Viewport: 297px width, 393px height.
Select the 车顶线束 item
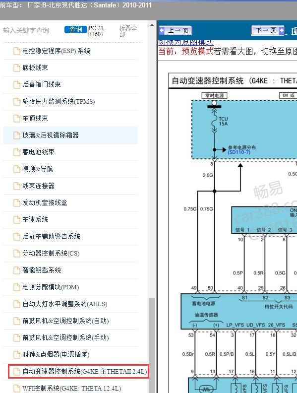[x=35, y=118]
